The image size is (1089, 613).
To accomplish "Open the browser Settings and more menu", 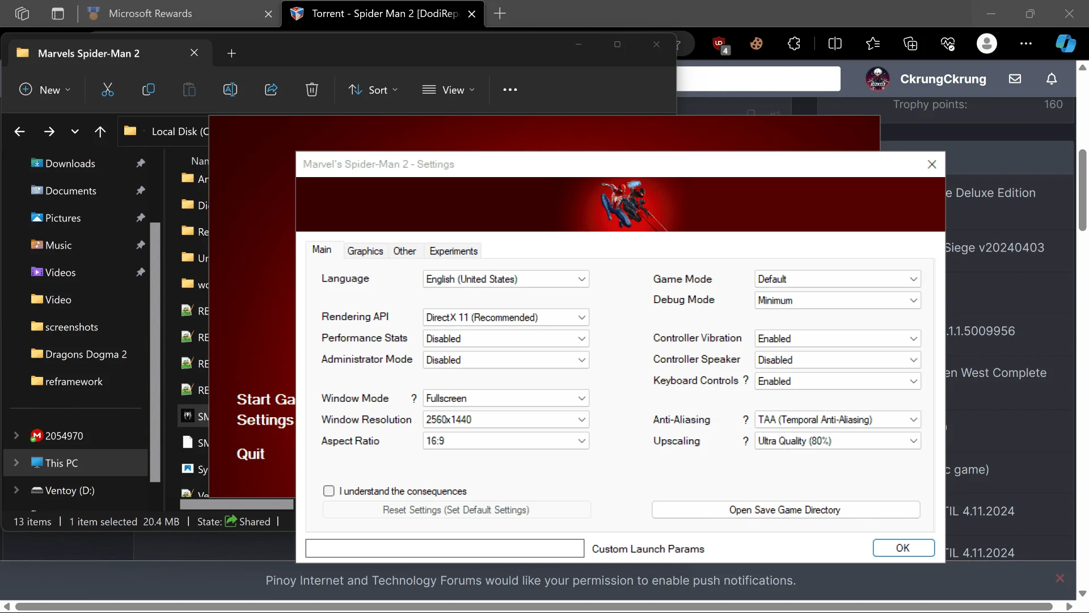I will tap(1026, 44).
